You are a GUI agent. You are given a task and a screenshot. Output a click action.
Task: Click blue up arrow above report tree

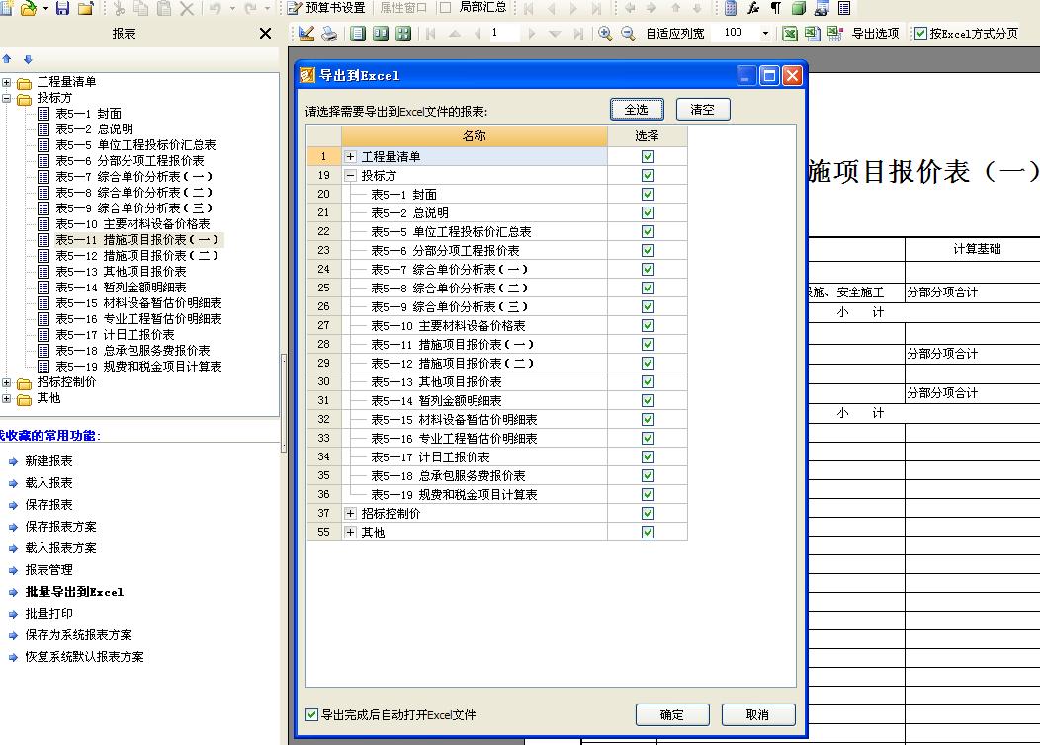(x=7, y=59)
